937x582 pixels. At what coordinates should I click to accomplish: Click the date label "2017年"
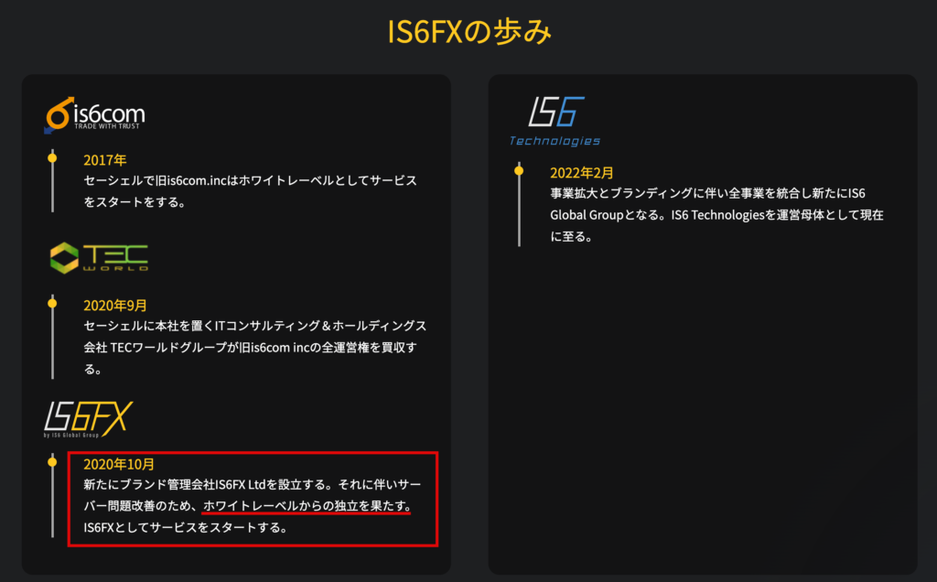click(105, 160)
